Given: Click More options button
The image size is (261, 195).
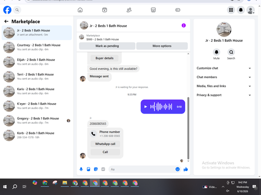Looking at the screenshot, I should pyautogui.click(x=162, y=46).
